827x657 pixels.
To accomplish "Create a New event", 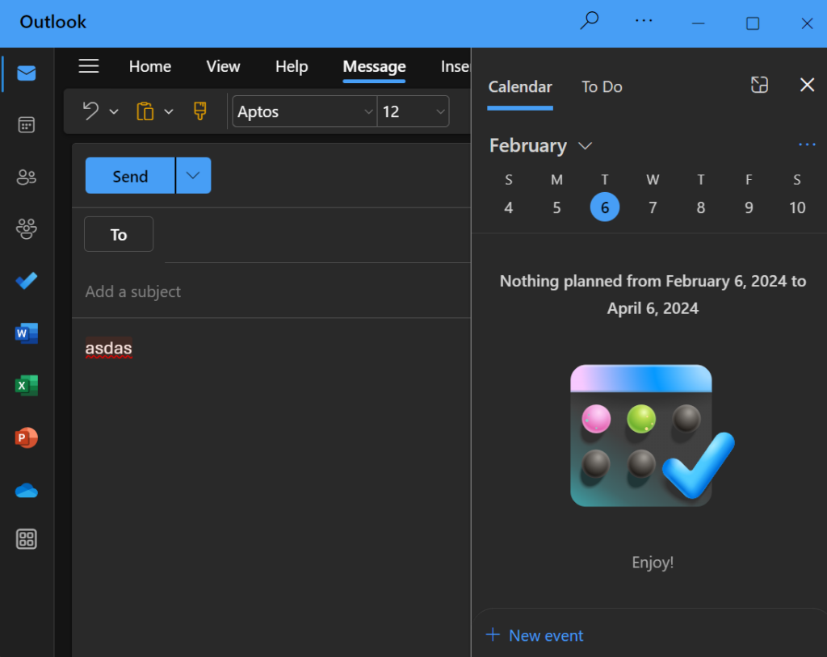I will 535,635.
